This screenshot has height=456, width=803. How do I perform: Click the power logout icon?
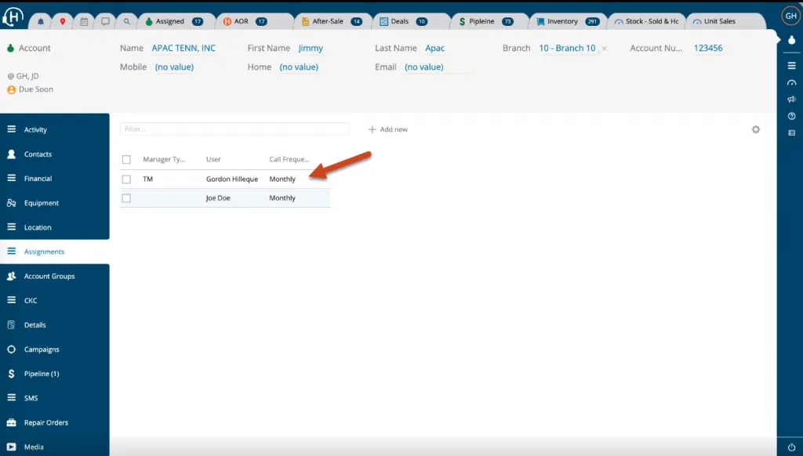coord(791,447)
